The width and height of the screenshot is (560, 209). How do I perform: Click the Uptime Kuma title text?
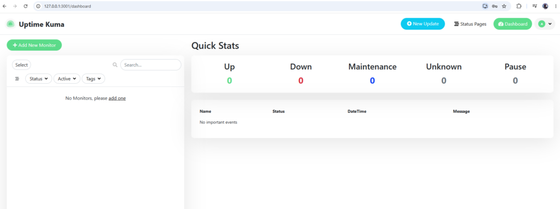42,24
